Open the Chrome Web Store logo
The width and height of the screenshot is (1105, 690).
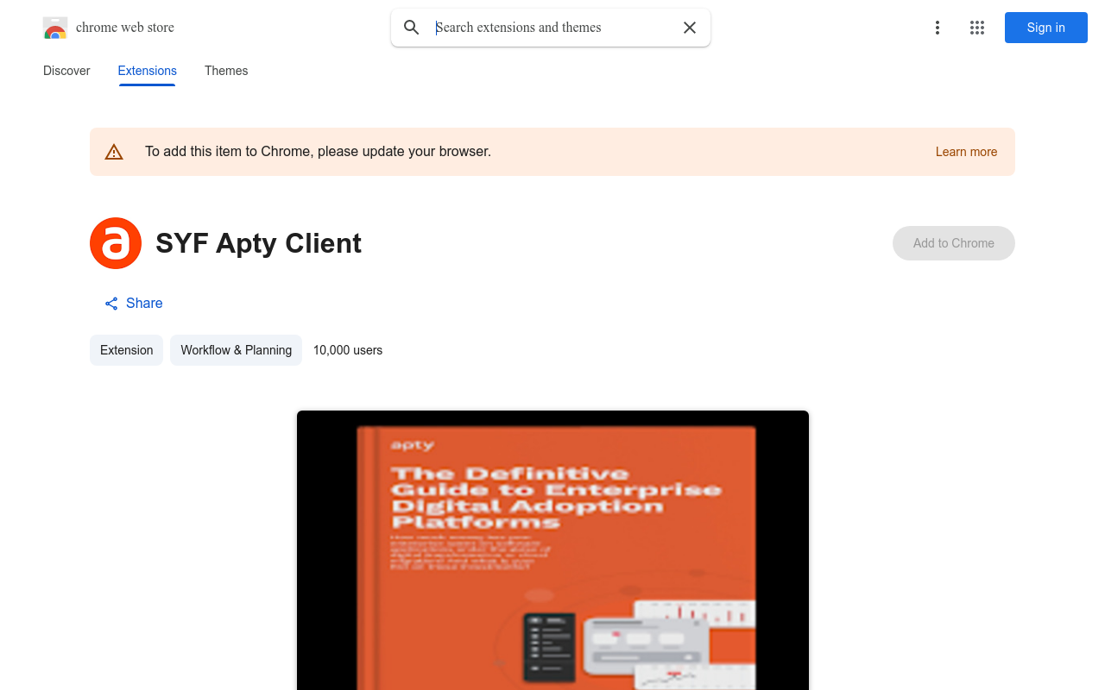[x=55, y=28]
